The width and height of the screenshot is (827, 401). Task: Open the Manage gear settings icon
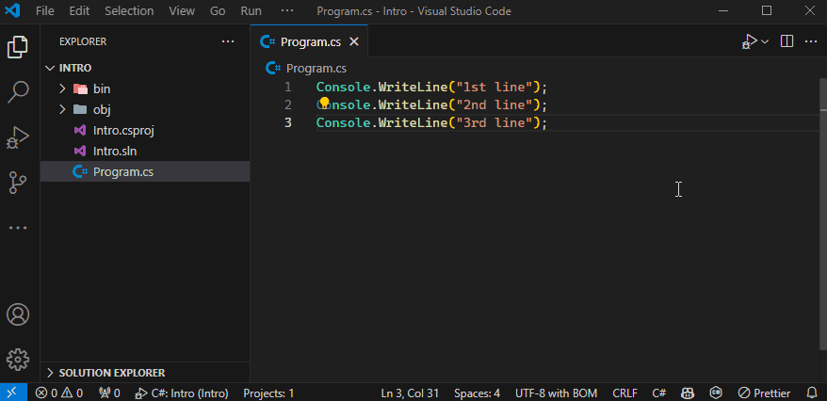tap(17, 360)
